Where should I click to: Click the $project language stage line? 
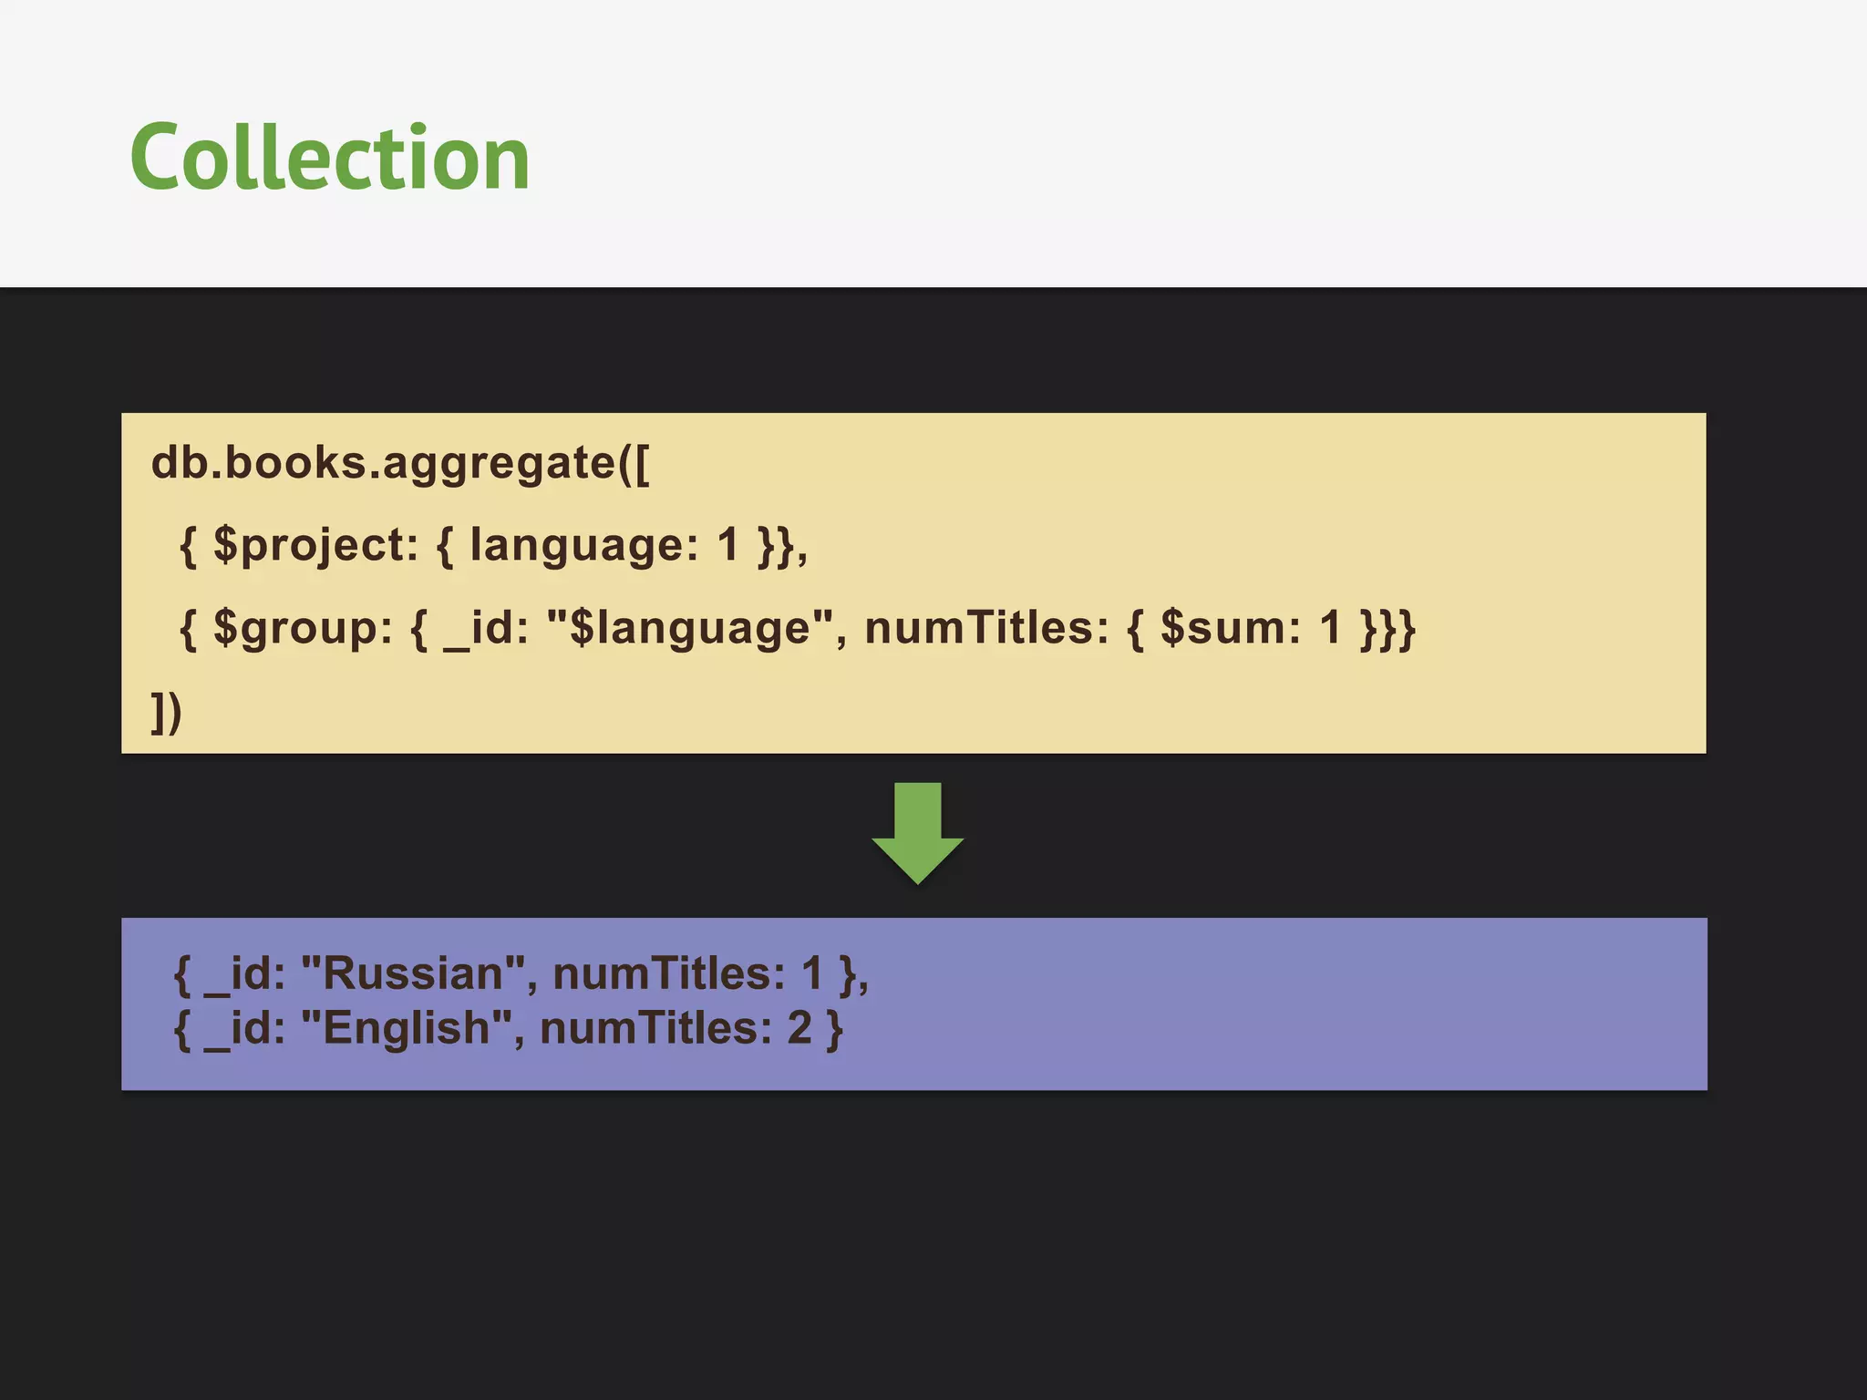coord(493,545)
